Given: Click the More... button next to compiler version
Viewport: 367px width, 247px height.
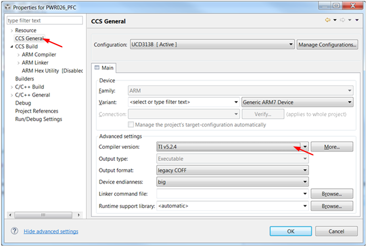Looking at the screenshot, I should point(332,147).
